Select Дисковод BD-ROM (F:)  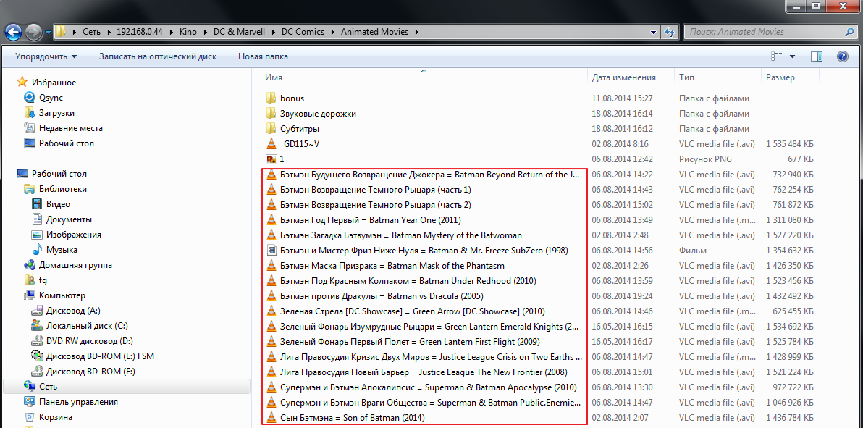[x=90, y=372]
